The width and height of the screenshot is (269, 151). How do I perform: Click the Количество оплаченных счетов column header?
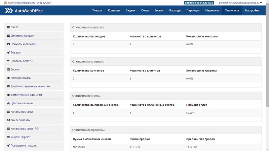click(x=152, y=105)
